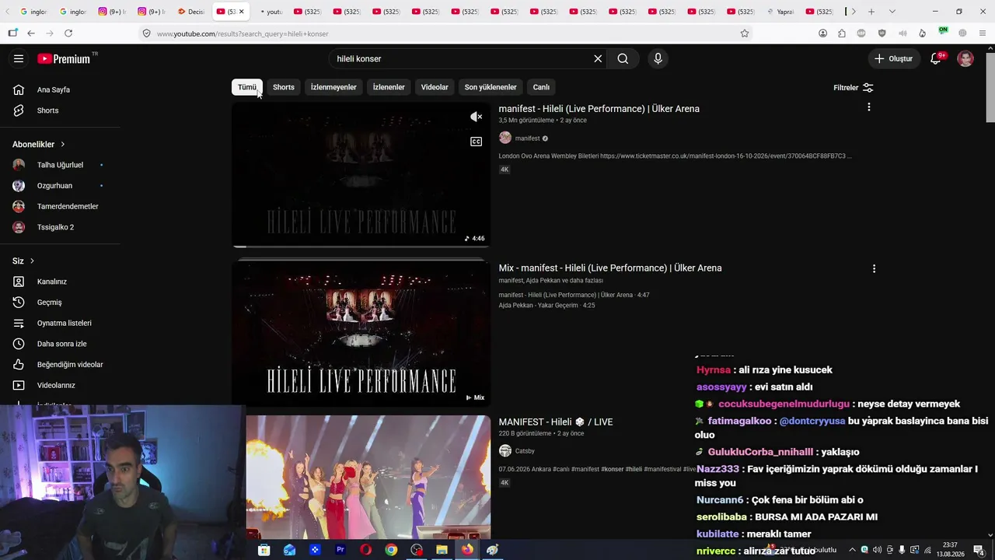995x560 pixels.
Task: Open the YouTube guide hamburger menu
Action: tap(19, 58)
